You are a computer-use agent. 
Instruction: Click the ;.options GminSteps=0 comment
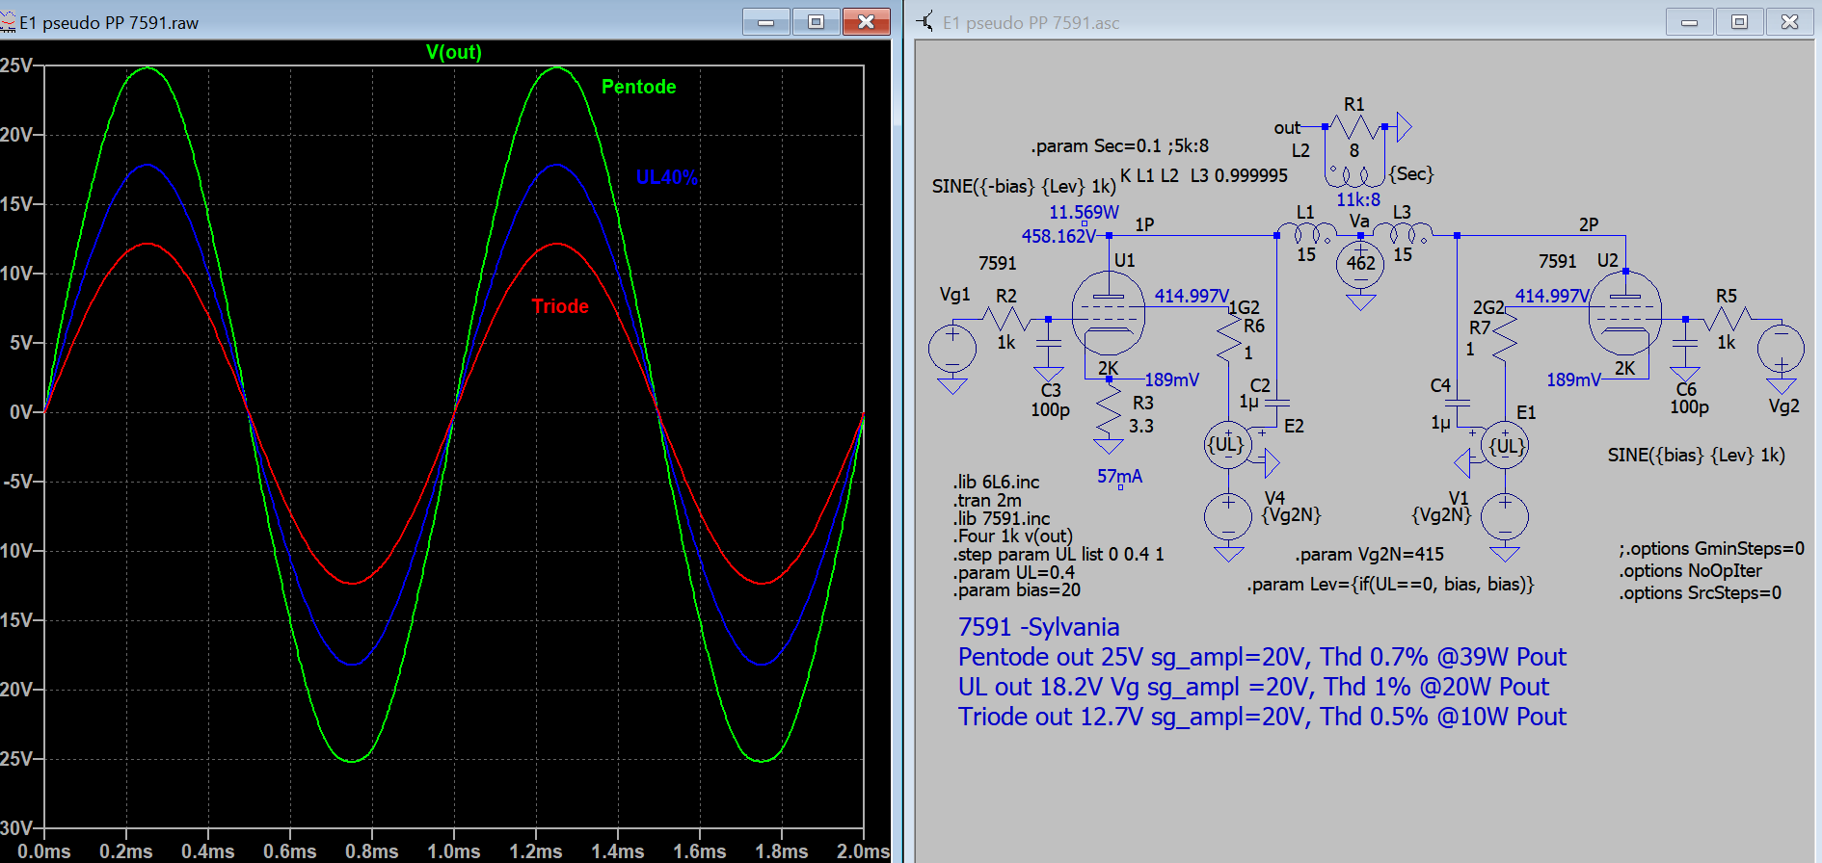[x=1711, y=548]
